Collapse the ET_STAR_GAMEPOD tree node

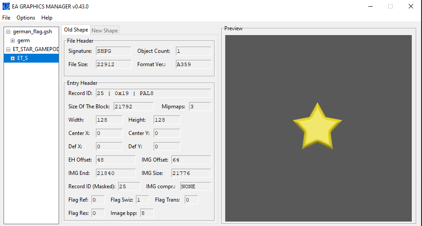pos(8,49)
